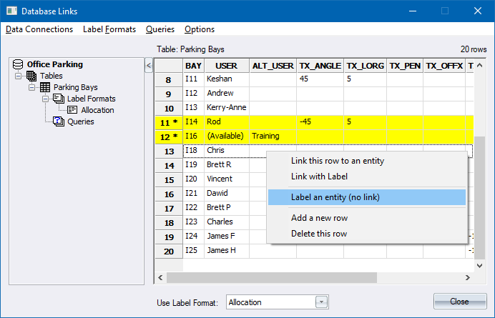Image resolution: width=495 pixels, height=318 pixels.
Task: Open the Use Label Format dropdown
Action: tap(321, 302)
